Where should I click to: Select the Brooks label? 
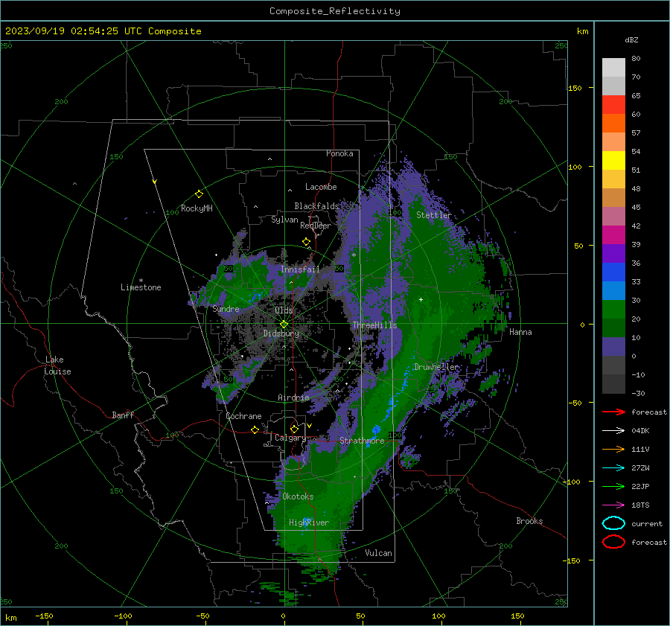coord(529,521)
